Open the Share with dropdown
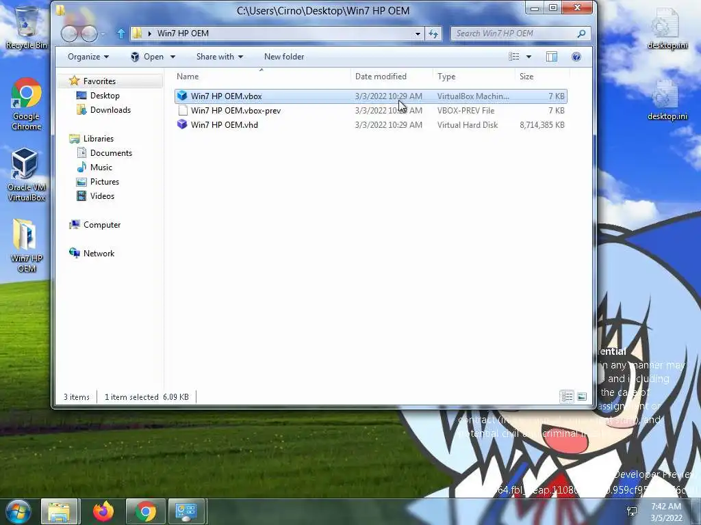701x525 pixels. pos(220,57)
